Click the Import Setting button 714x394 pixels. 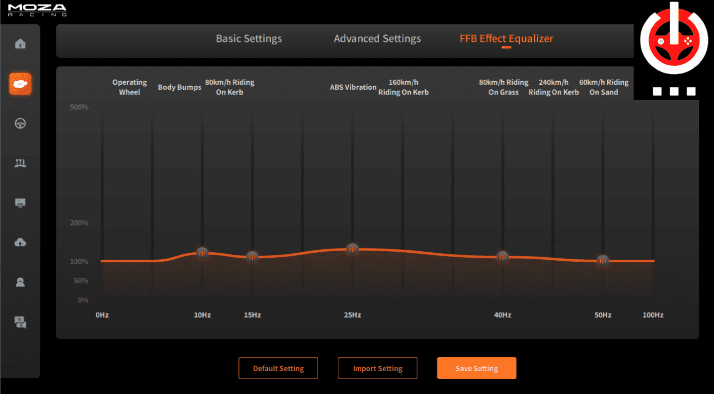[378, 368]
